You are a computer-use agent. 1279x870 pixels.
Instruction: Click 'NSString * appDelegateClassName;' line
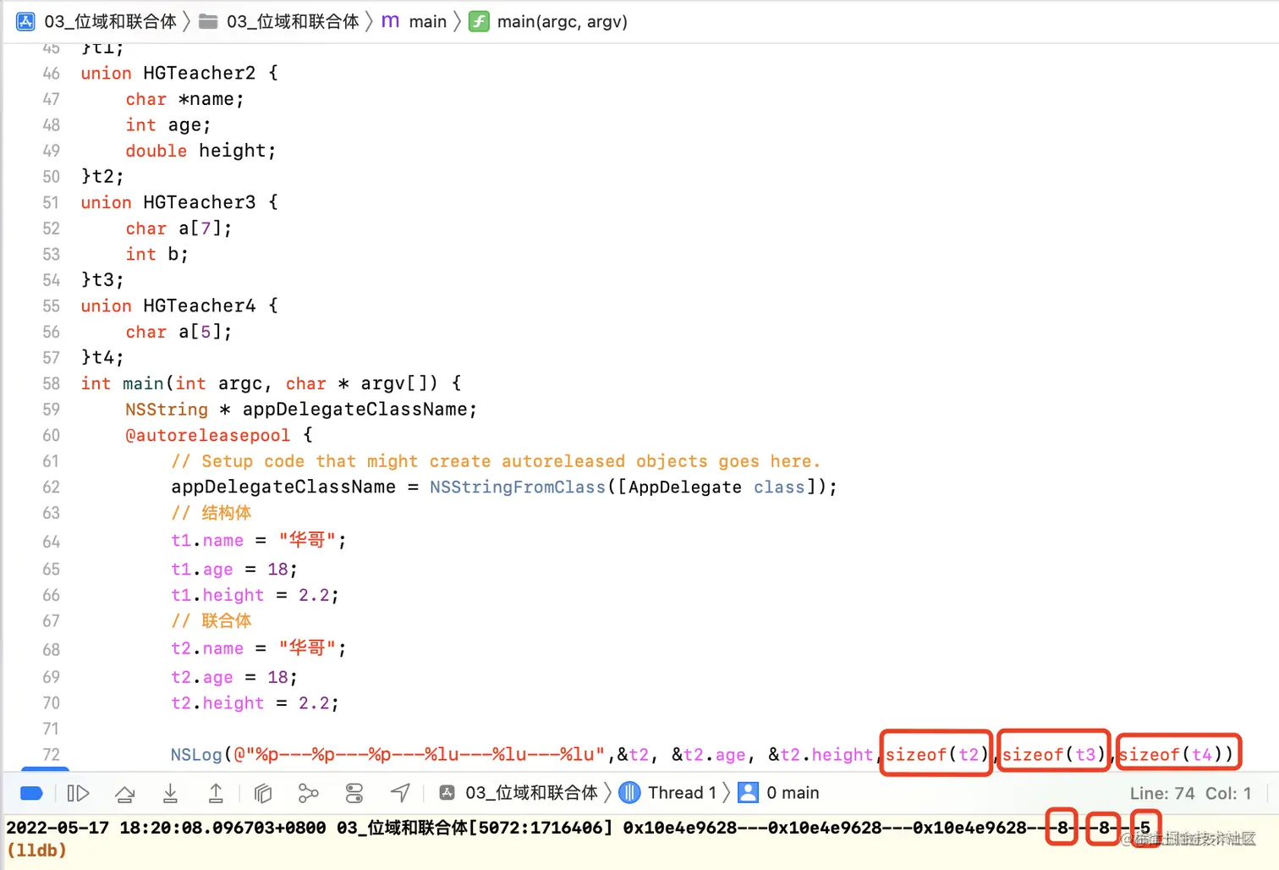click(x=301, y=409)
